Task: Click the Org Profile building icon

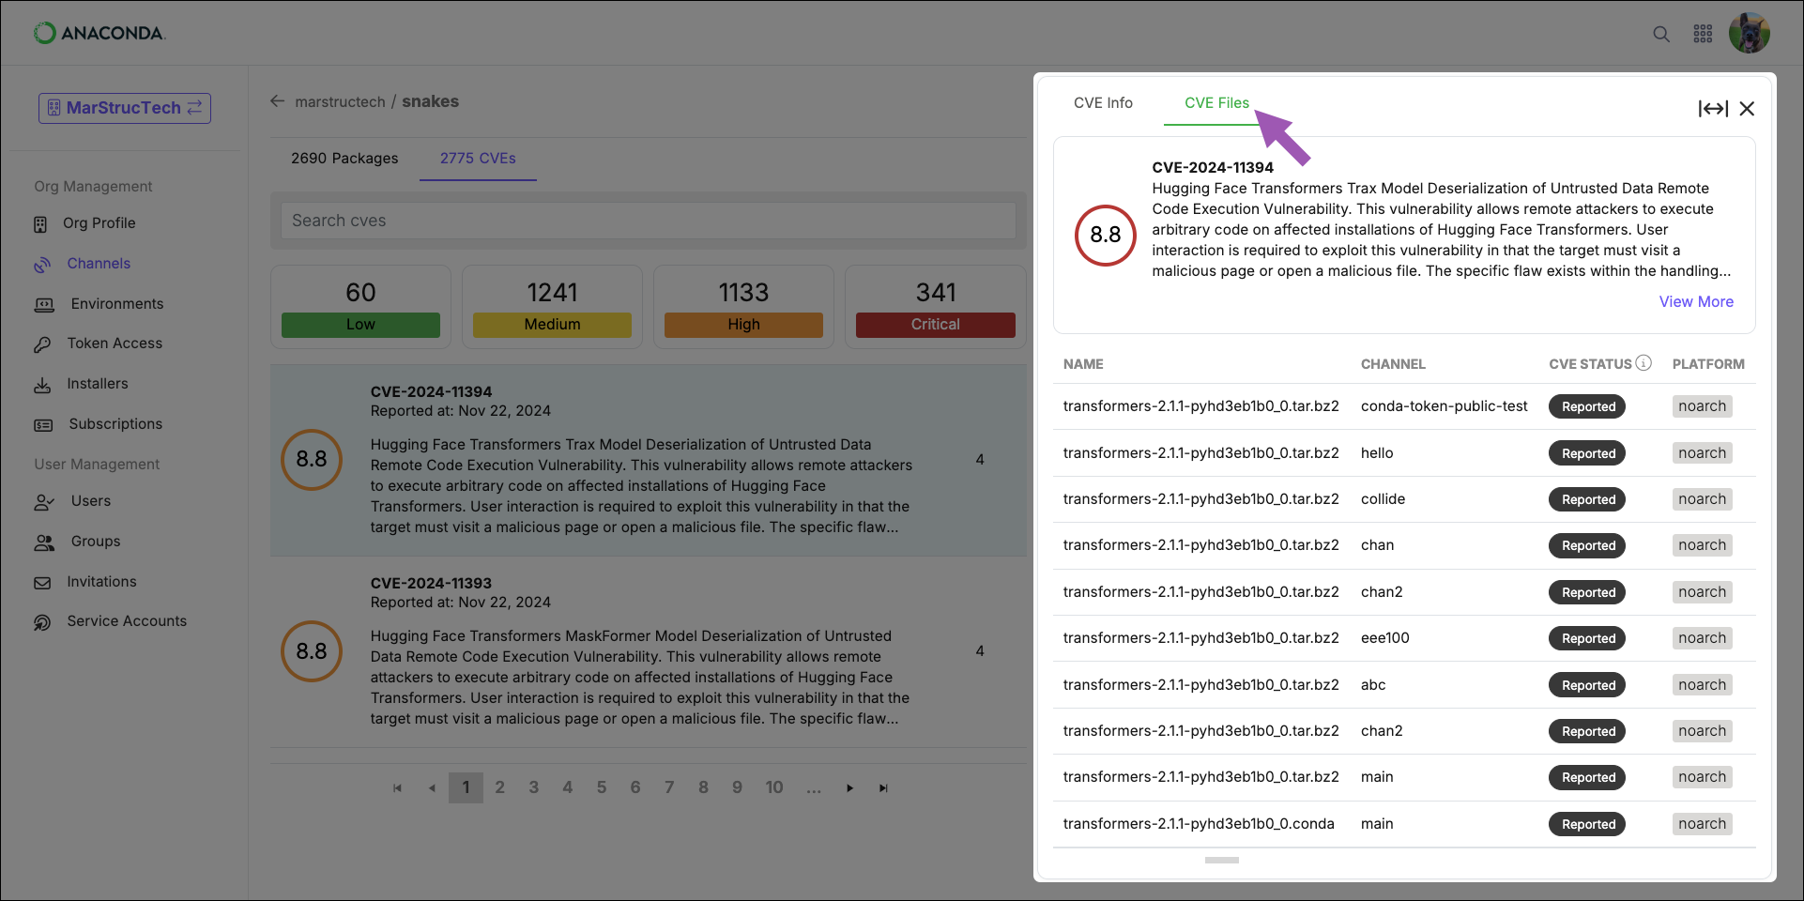Action: click(x=40, y=224)
